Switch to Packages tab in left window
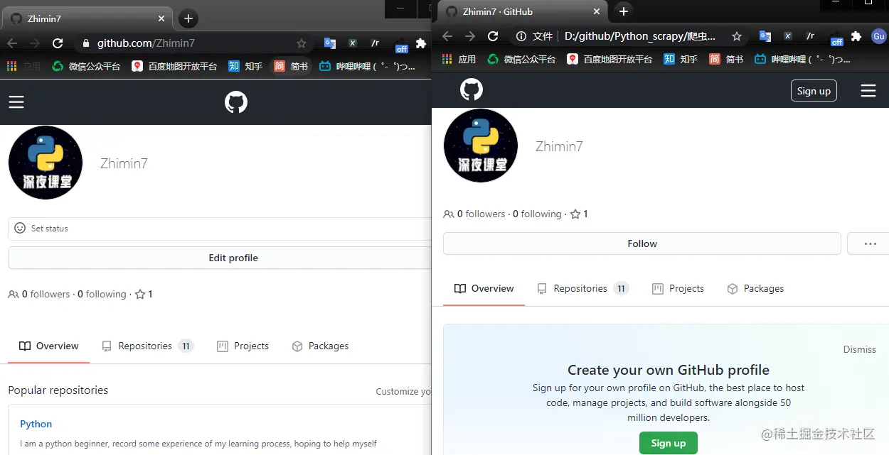 (x=320, y=346)
